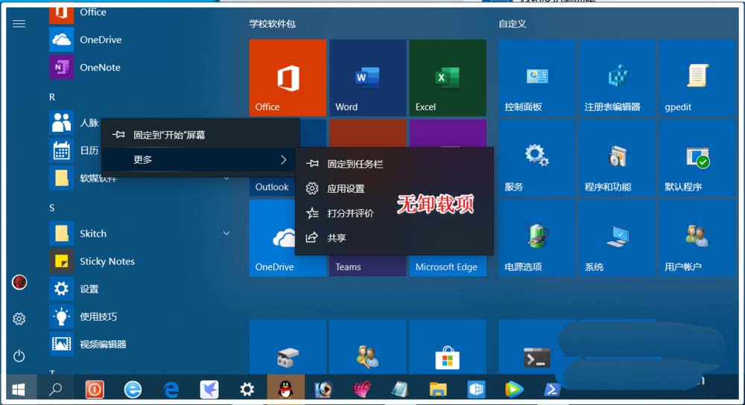Jump to letter S index header
Viewport: 745px width, 405px height.
point(52,208)
